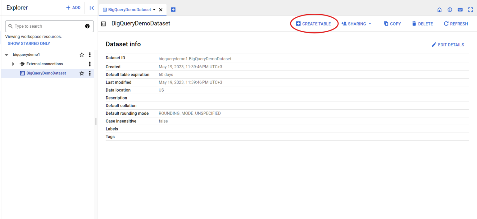Image resolution: width=477 pixels, height=219 pixels.
Task: Refresh the dataset using the refresh icon
Action: tap(446, 24)
